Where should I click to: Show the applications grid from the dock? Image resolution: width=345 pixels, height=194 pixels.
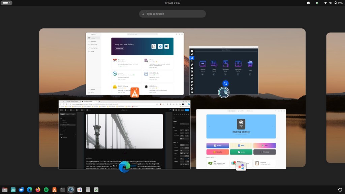point(340,190)
